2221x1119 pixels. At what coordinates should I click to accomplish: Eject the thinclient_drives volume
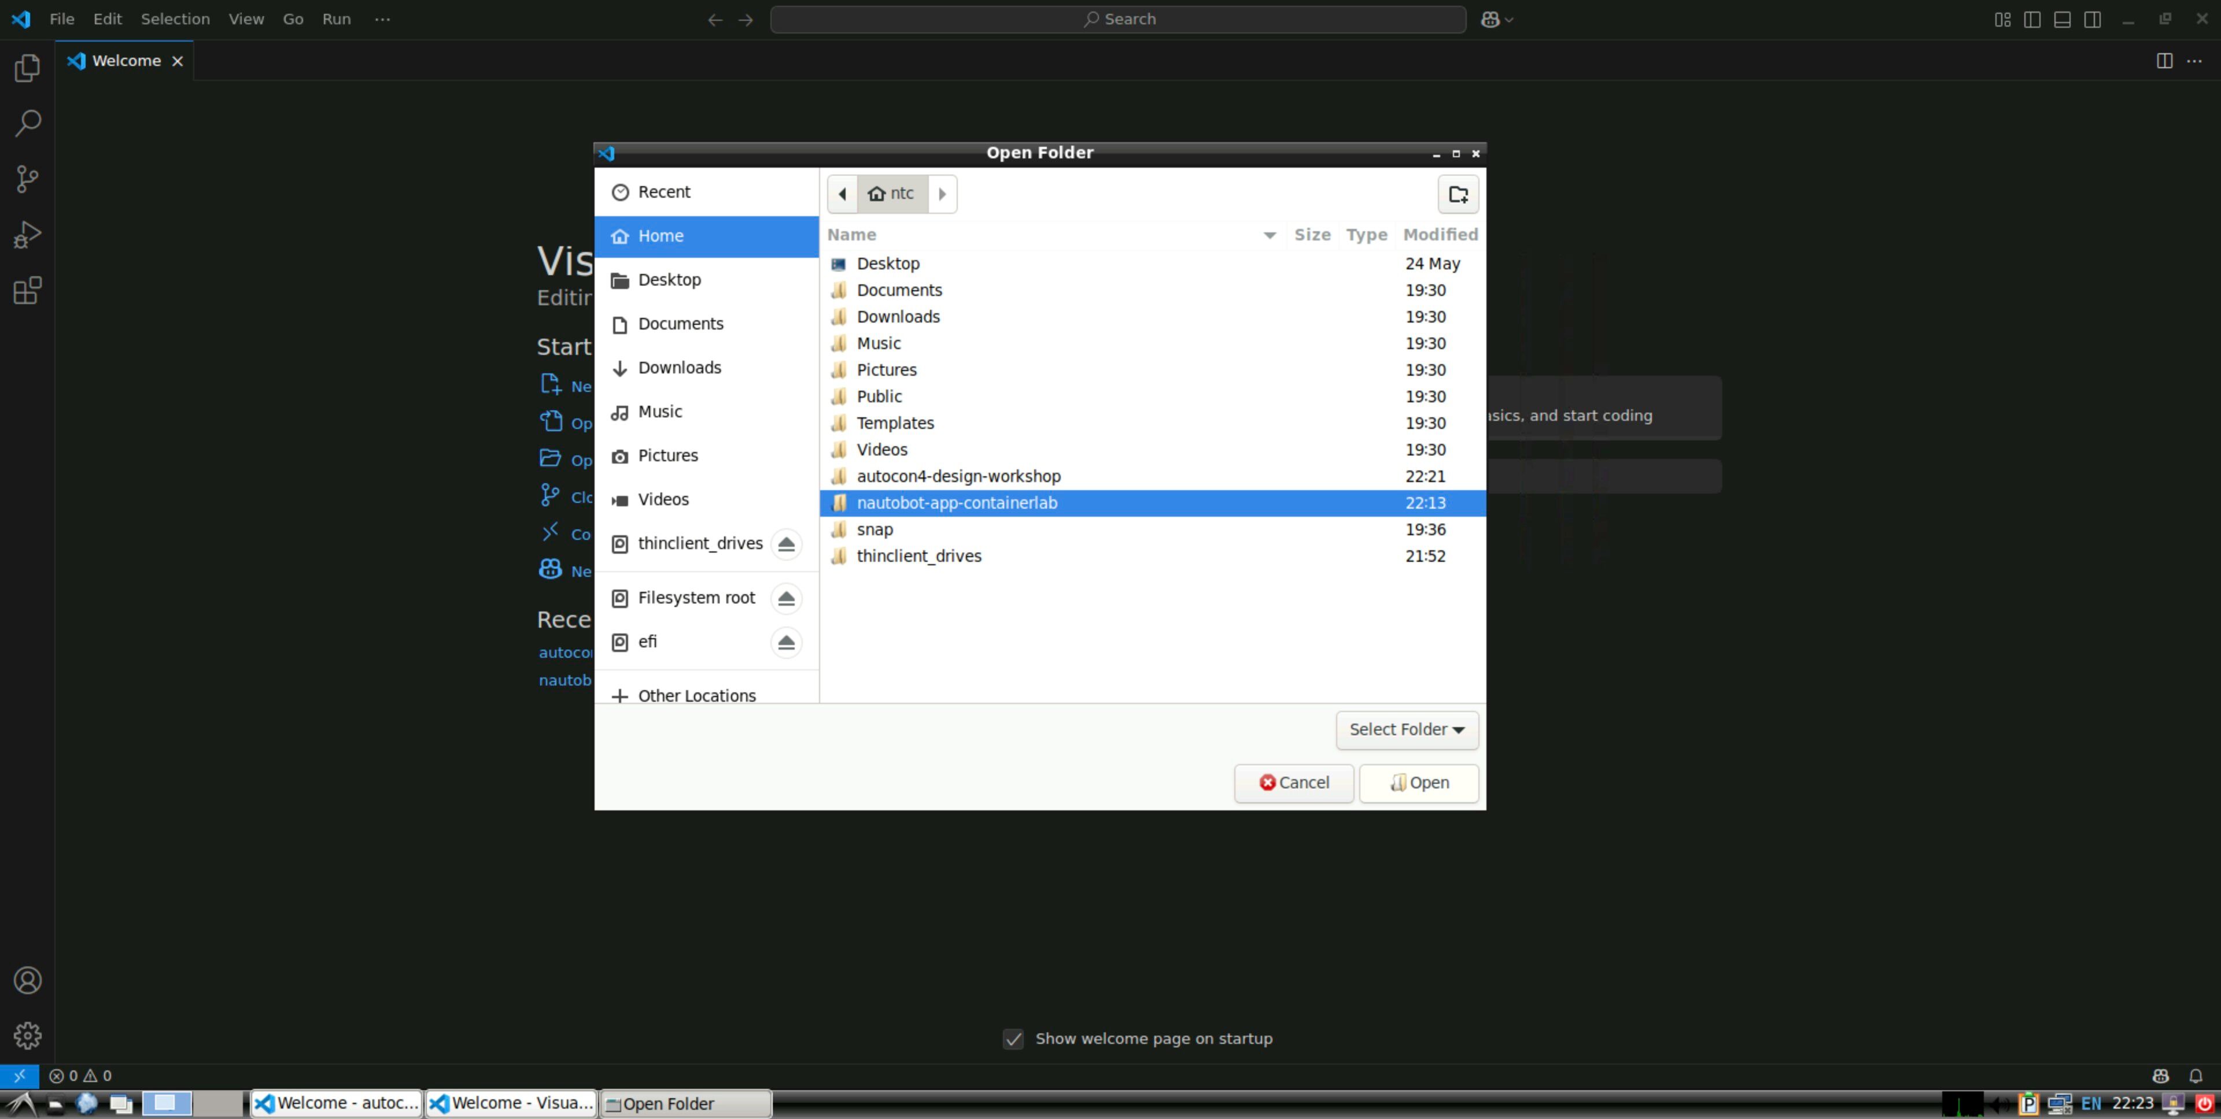pyautogui.click(x=785, y=543)
